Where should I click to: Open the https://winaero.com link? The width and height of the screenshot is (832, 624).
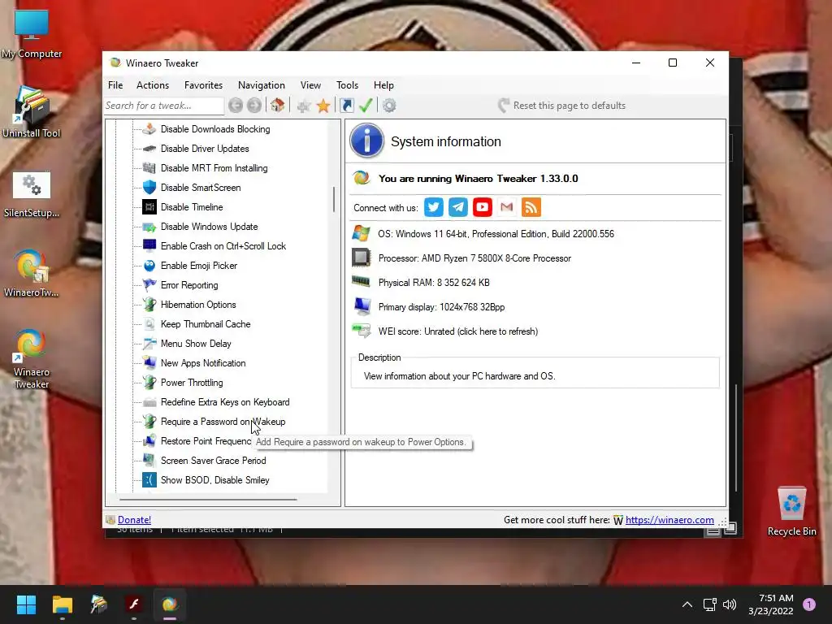pos(669,520)
